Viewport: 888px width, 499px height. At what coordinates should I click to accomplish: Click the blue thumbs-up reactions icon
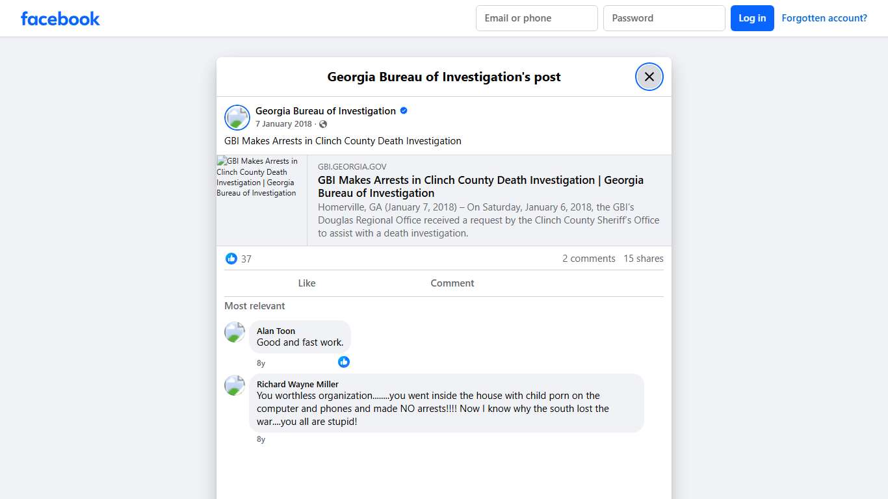click(231, 259)
